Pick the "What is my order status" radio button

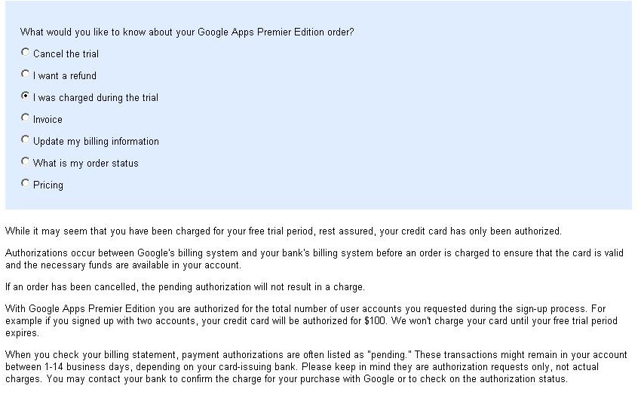click(x=26, y=161)
